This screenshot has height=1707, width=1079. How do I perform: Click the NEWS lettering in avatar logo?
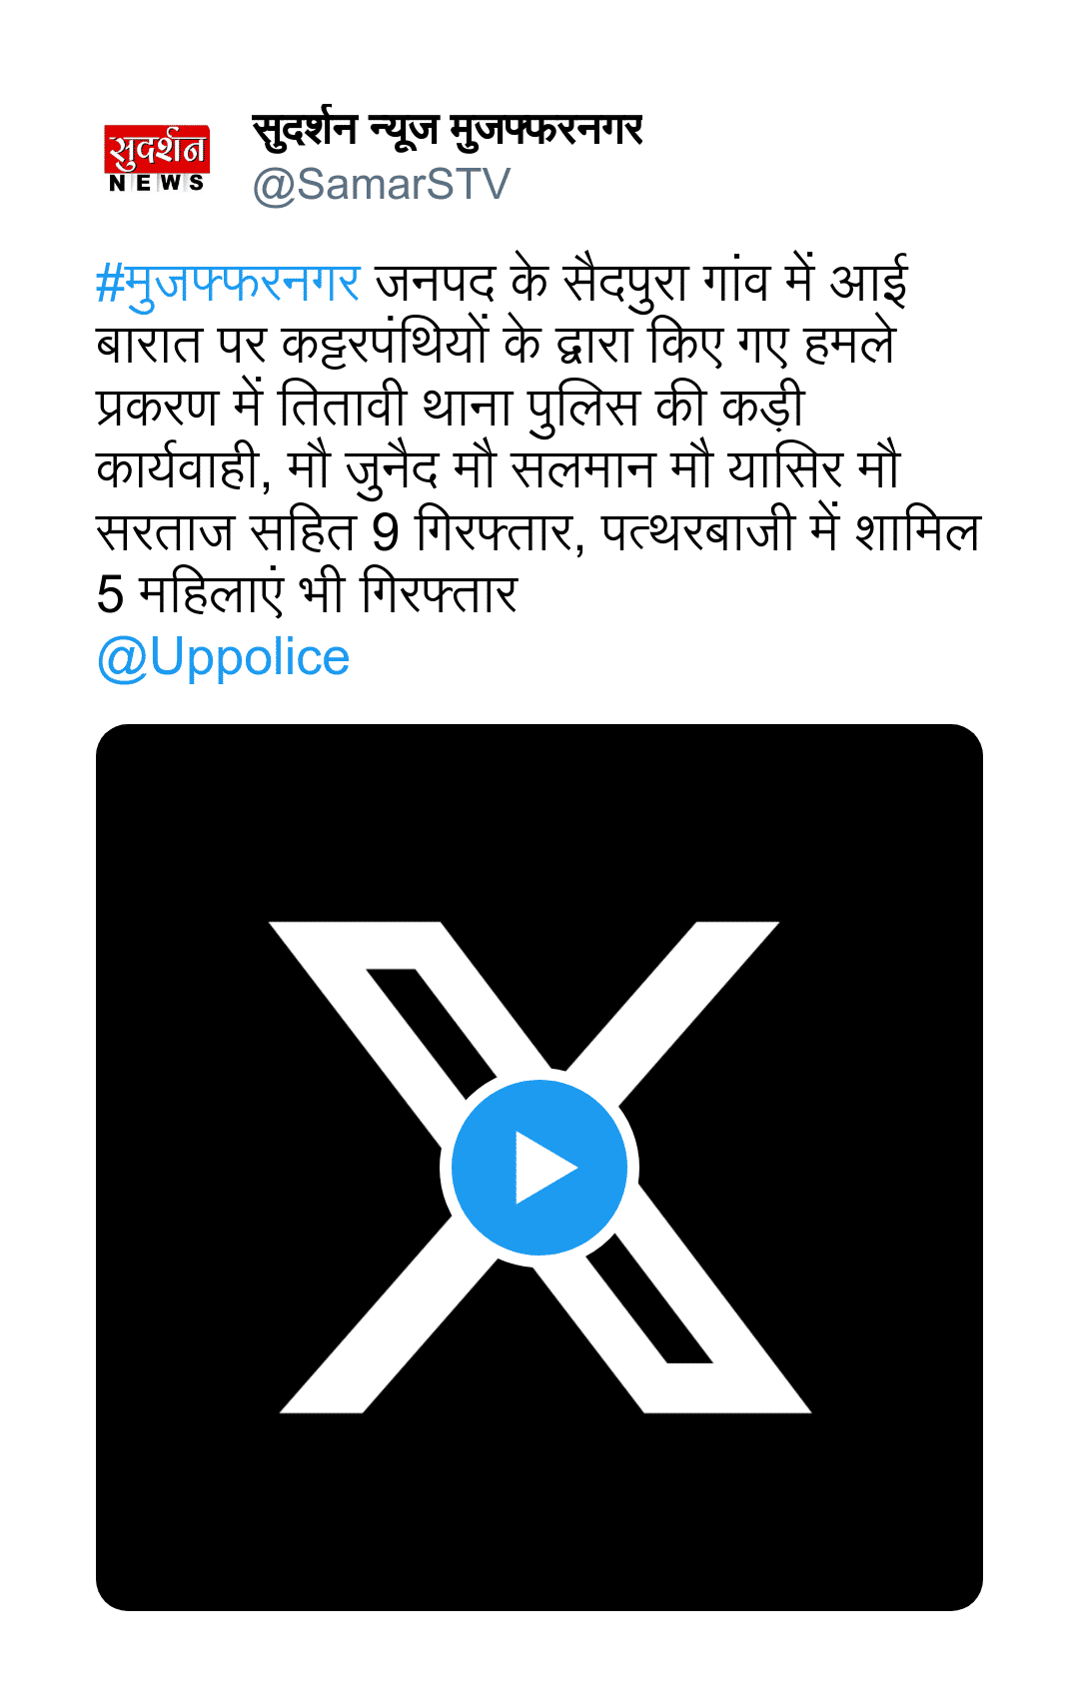(x=157, y=183)
